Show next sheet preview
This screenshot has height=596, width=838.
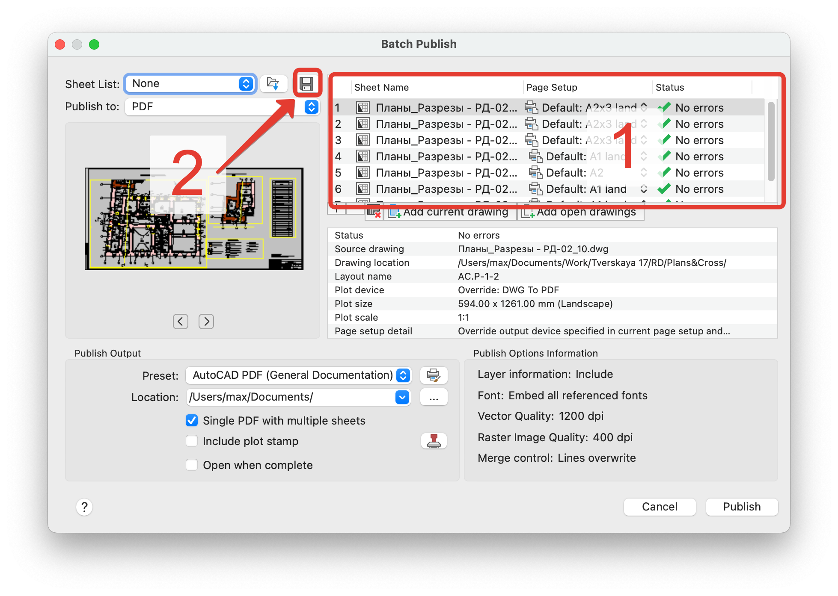(x=206, y=322)
